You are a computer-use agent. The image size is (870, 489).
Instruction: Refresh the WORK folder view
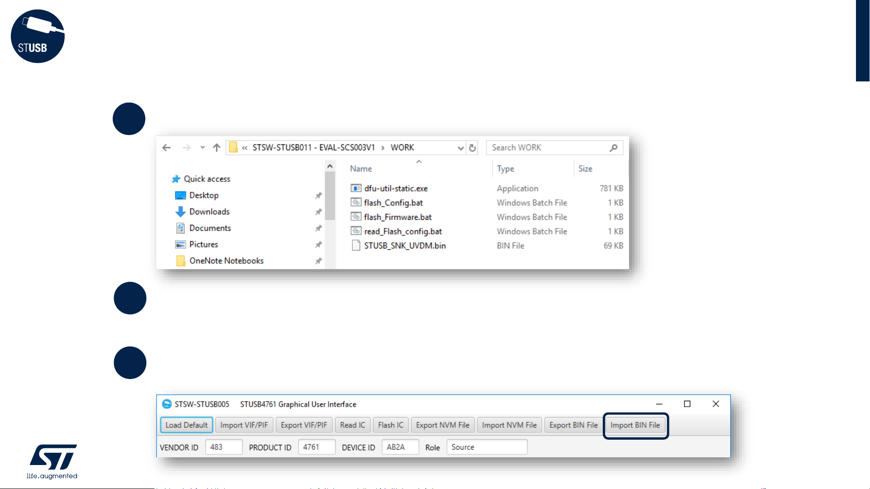(x=472, y=148)
